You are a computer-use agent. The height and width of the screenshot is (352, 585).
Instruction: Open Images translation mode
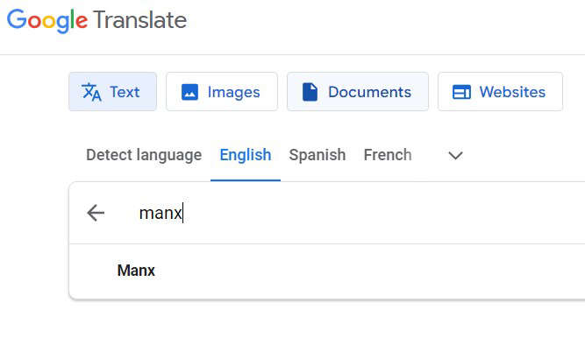tap(222, 92)
